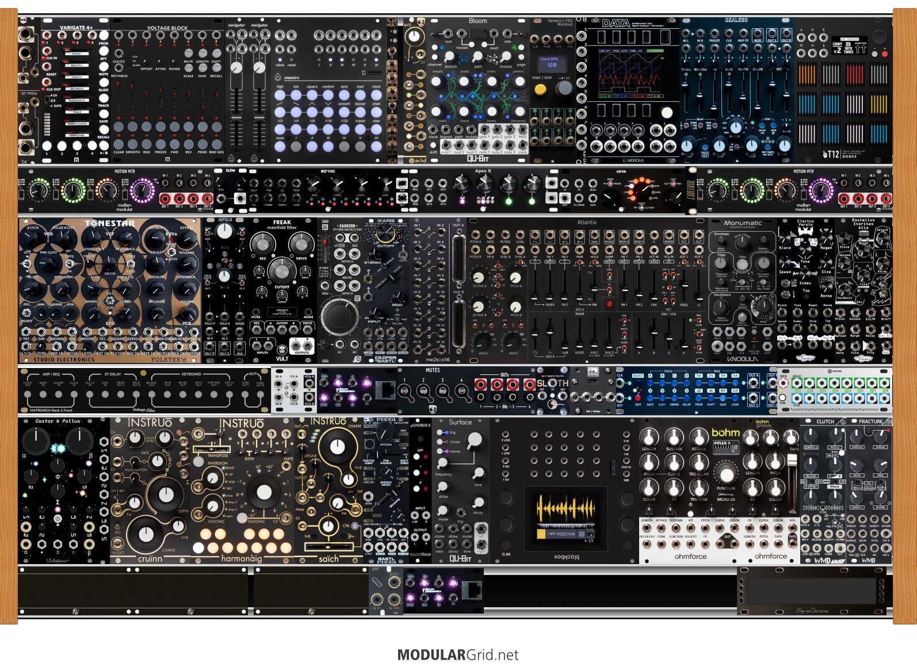Select the Bloom sequencer module title
The image size is (917, 667).
tap(477, 21)
